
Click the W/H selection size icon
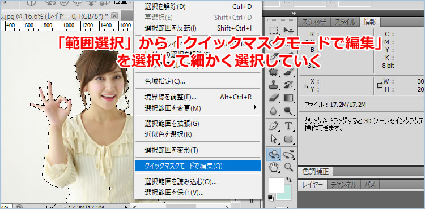(380, 85)
